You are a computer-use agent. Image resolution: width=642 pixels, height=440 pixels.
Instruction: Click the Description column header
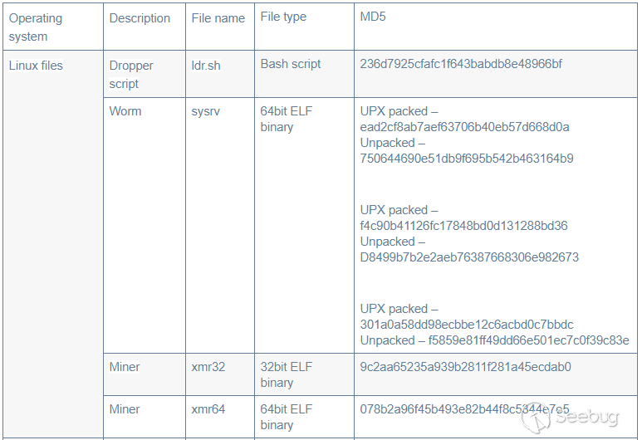pyautogui.click(x=140, y=18)
